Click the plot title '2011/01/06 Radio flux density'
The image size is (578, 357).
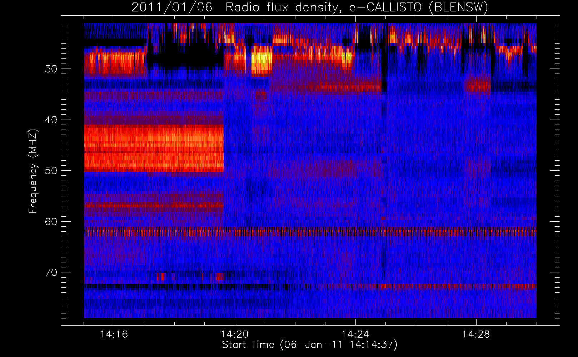[310, 7]
